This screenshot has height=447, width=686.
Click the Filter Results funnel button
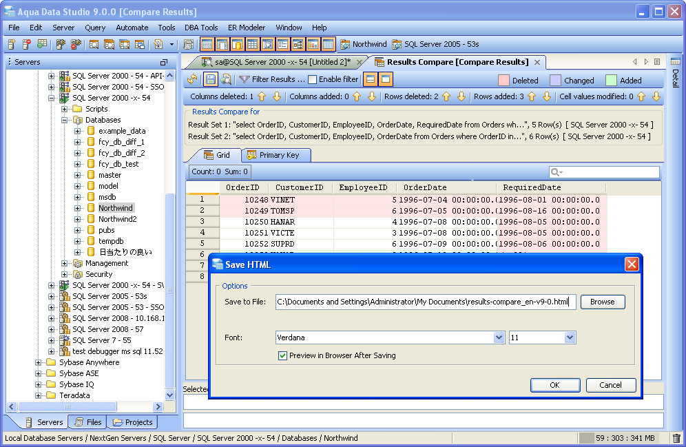pos(271,79)
